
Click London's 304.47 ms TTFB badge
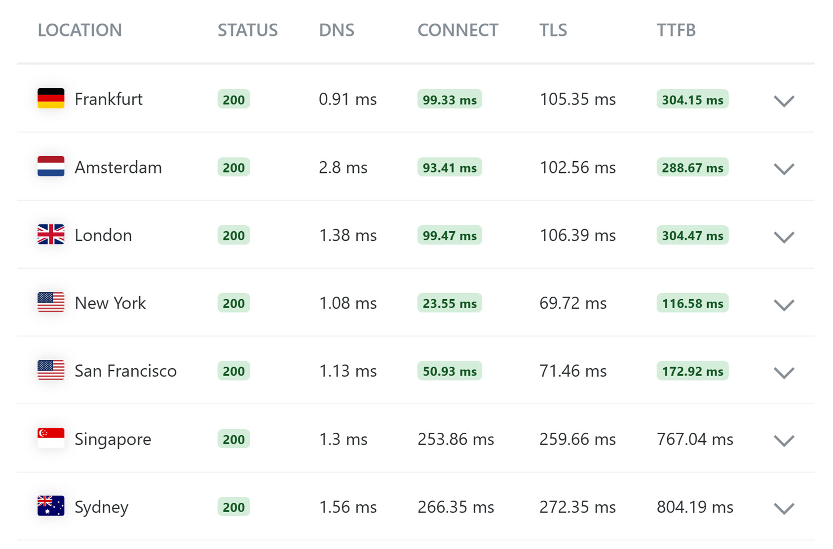point(692,236)
